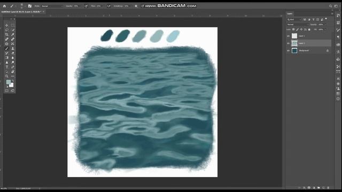Hide the top Layer visibility eye

tap(288, 36)
